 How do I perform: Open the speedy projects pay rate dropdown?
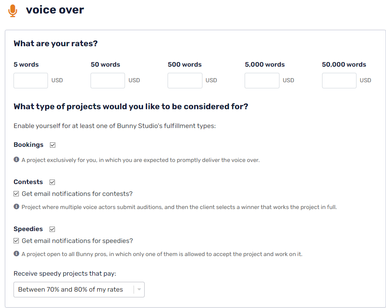coord(79,290)
